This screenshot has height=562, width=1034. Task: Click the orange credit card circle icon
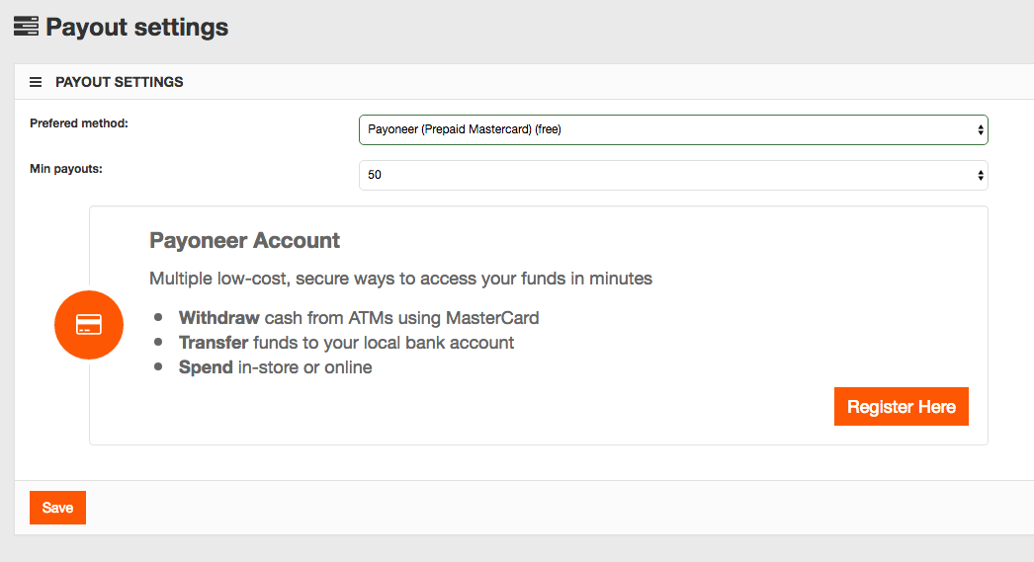coord(89,325)
